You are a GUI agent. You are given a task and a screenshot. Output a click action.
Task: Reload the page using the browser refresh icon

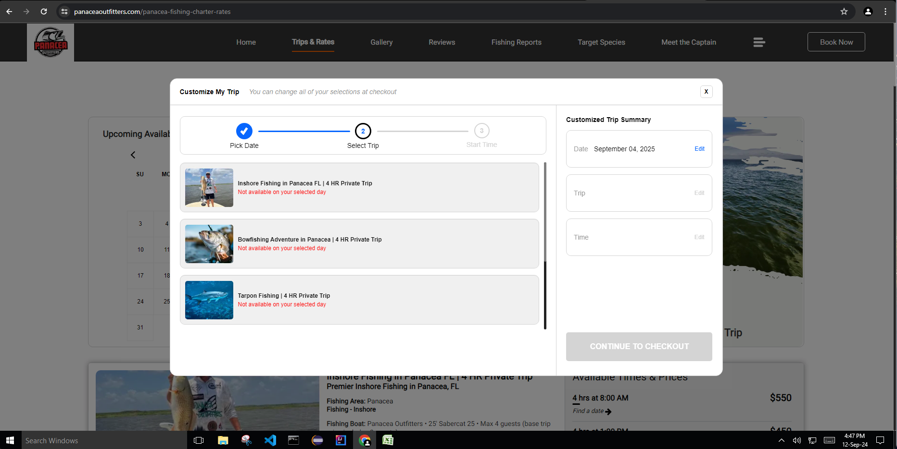tap(44, 12)
